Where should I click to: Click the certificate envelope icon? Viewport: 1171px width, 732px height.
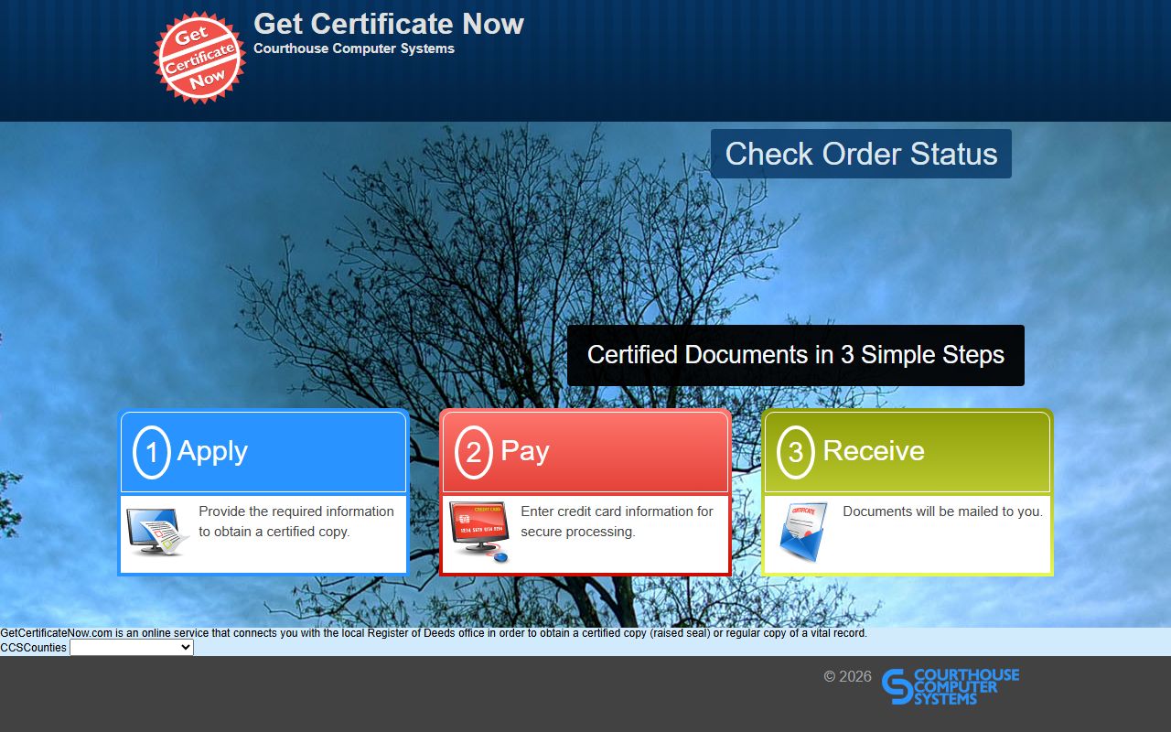[x=803, y=531]
